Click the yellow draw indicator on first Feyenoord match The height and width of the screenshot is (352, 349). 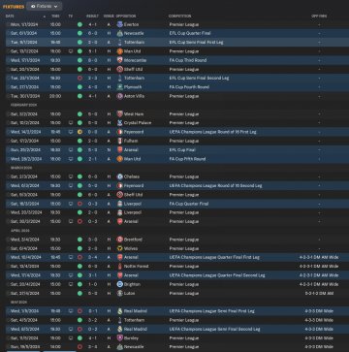pyautogui.click(x=79, y=132)
